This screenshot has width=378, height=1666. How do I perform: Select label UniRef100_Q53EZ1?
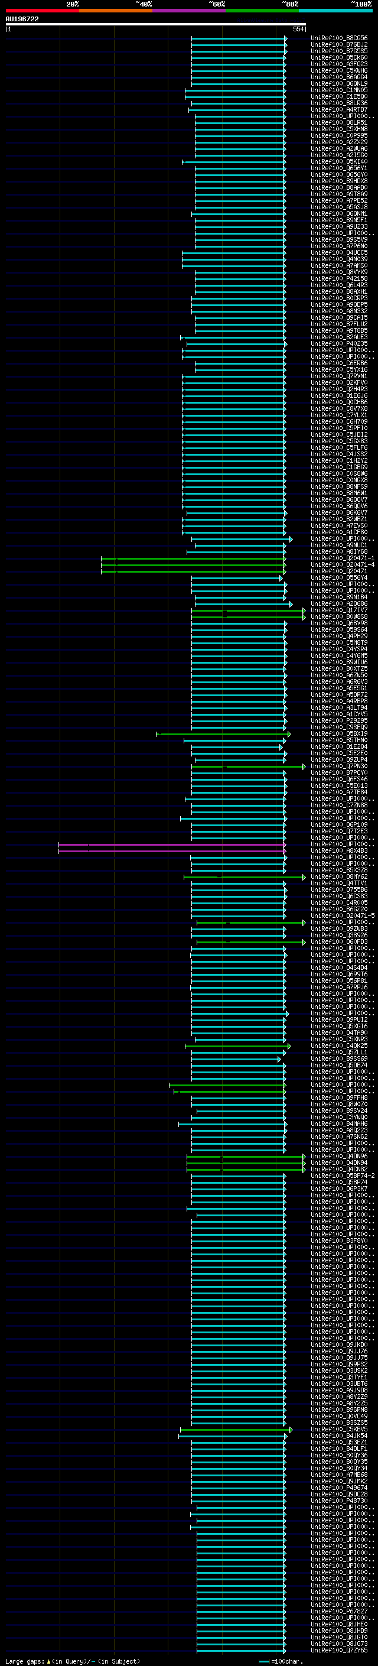click(338, 1441)
